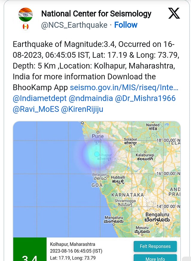
Task: Open the @ndmaindia mention
Action: coord(91,98)
